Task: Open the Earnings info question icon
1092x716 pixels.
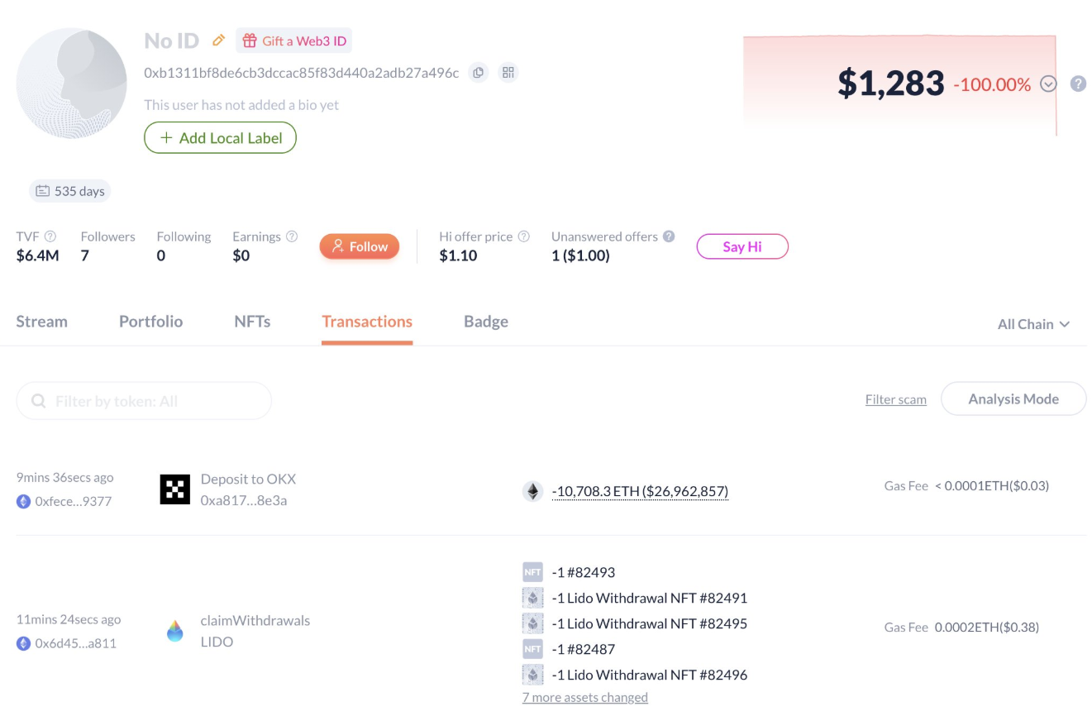Action: pos(292,236)
